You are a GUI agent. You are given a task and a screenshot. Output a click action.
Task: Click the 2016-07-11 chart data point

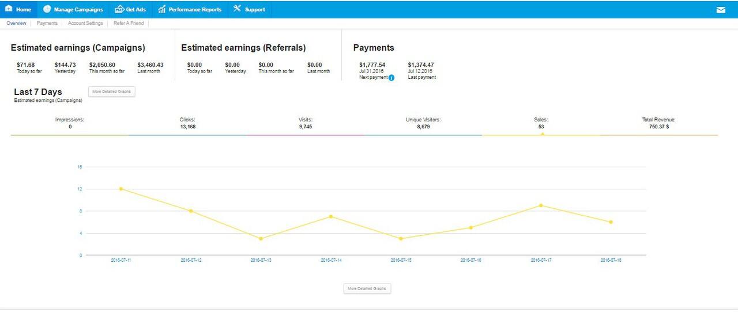(x=121, y=189)
